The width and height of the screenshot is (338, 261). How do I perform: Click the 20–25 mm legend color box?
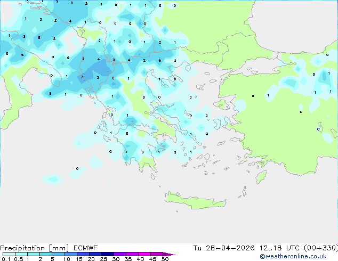[95, 254]
